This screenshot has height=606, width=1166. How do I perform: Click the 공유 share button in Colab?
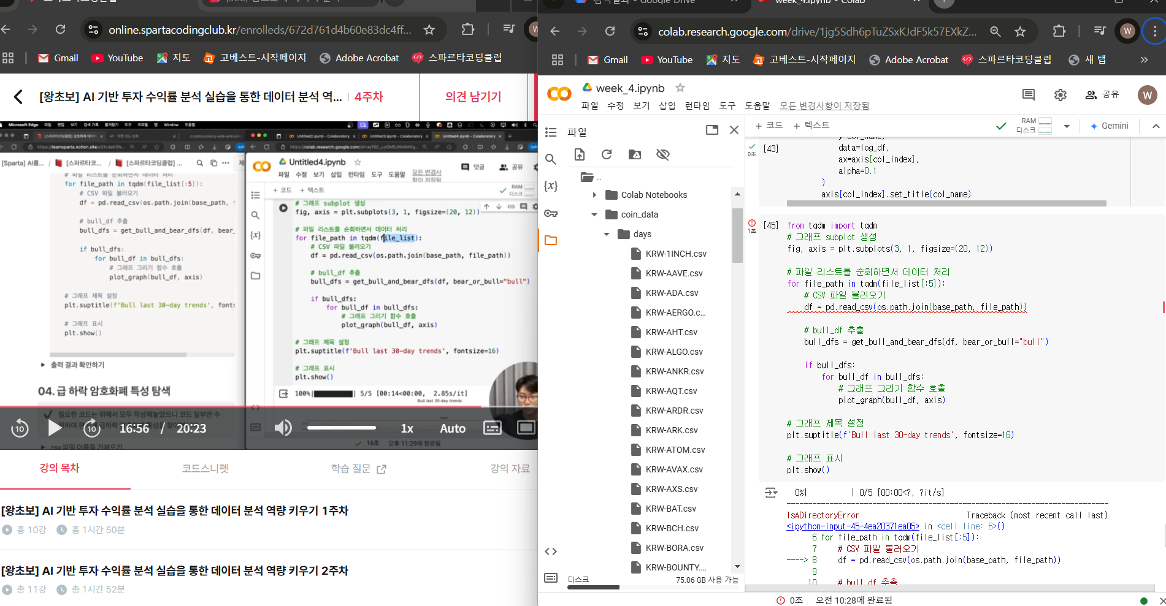pos(1102,94)
